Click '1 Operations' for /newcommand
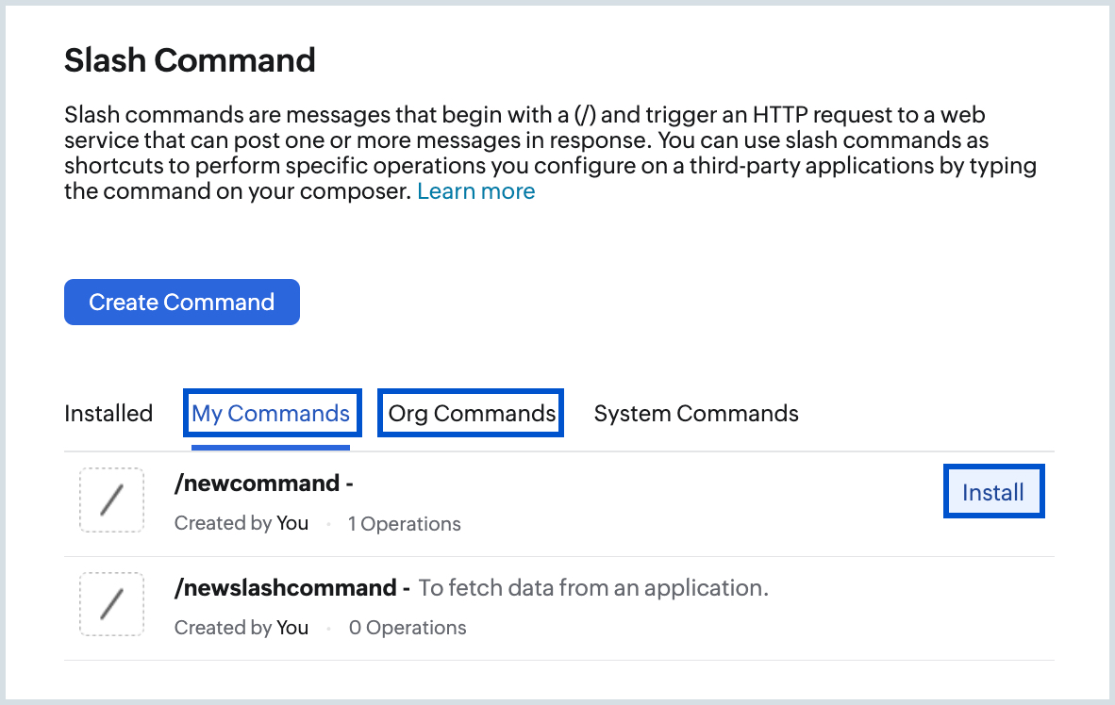The width and height of the screenshot is (1115, 705). tap(404, 523)
